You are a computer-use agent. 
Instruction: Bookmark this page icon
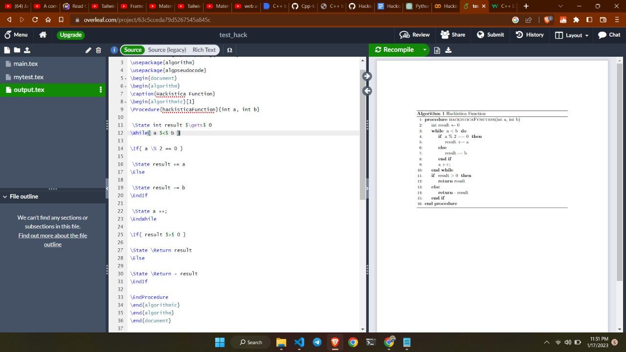click(61, 20)
